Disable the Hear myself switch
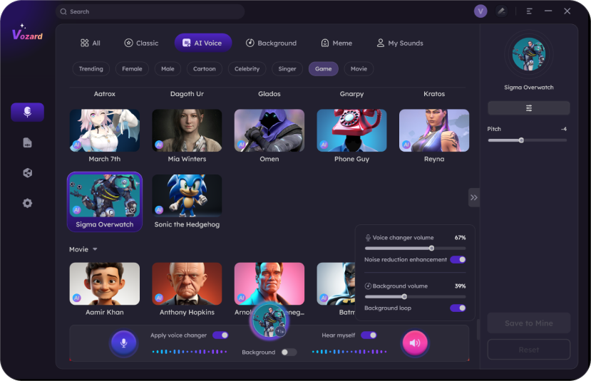The width and height of the screenshot is (591, 381). point(368,335)
